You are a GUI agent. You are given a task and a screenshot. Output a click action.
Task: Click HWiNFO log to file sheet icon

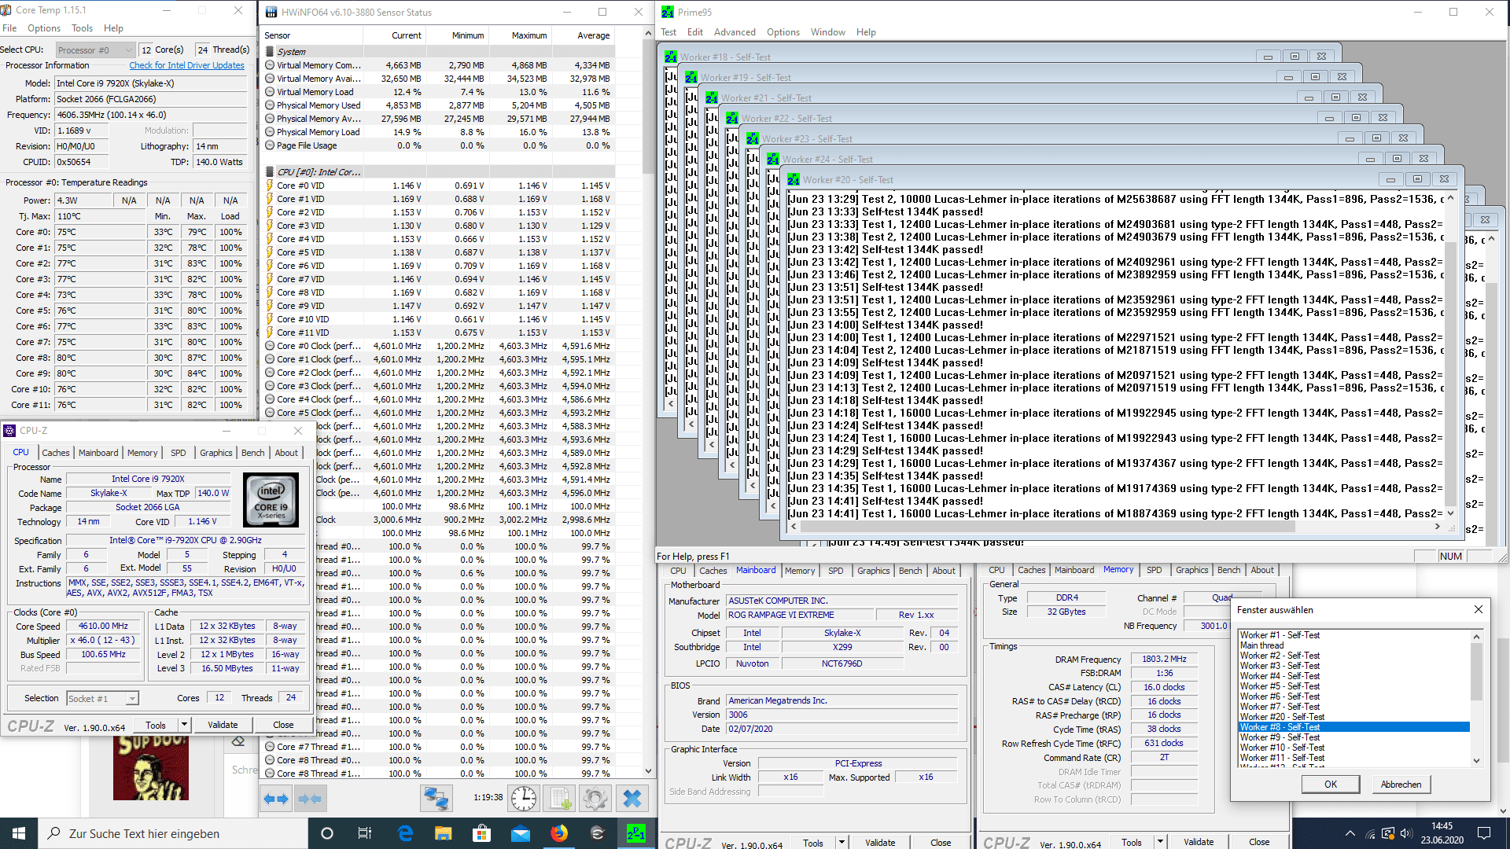point(560,799)
